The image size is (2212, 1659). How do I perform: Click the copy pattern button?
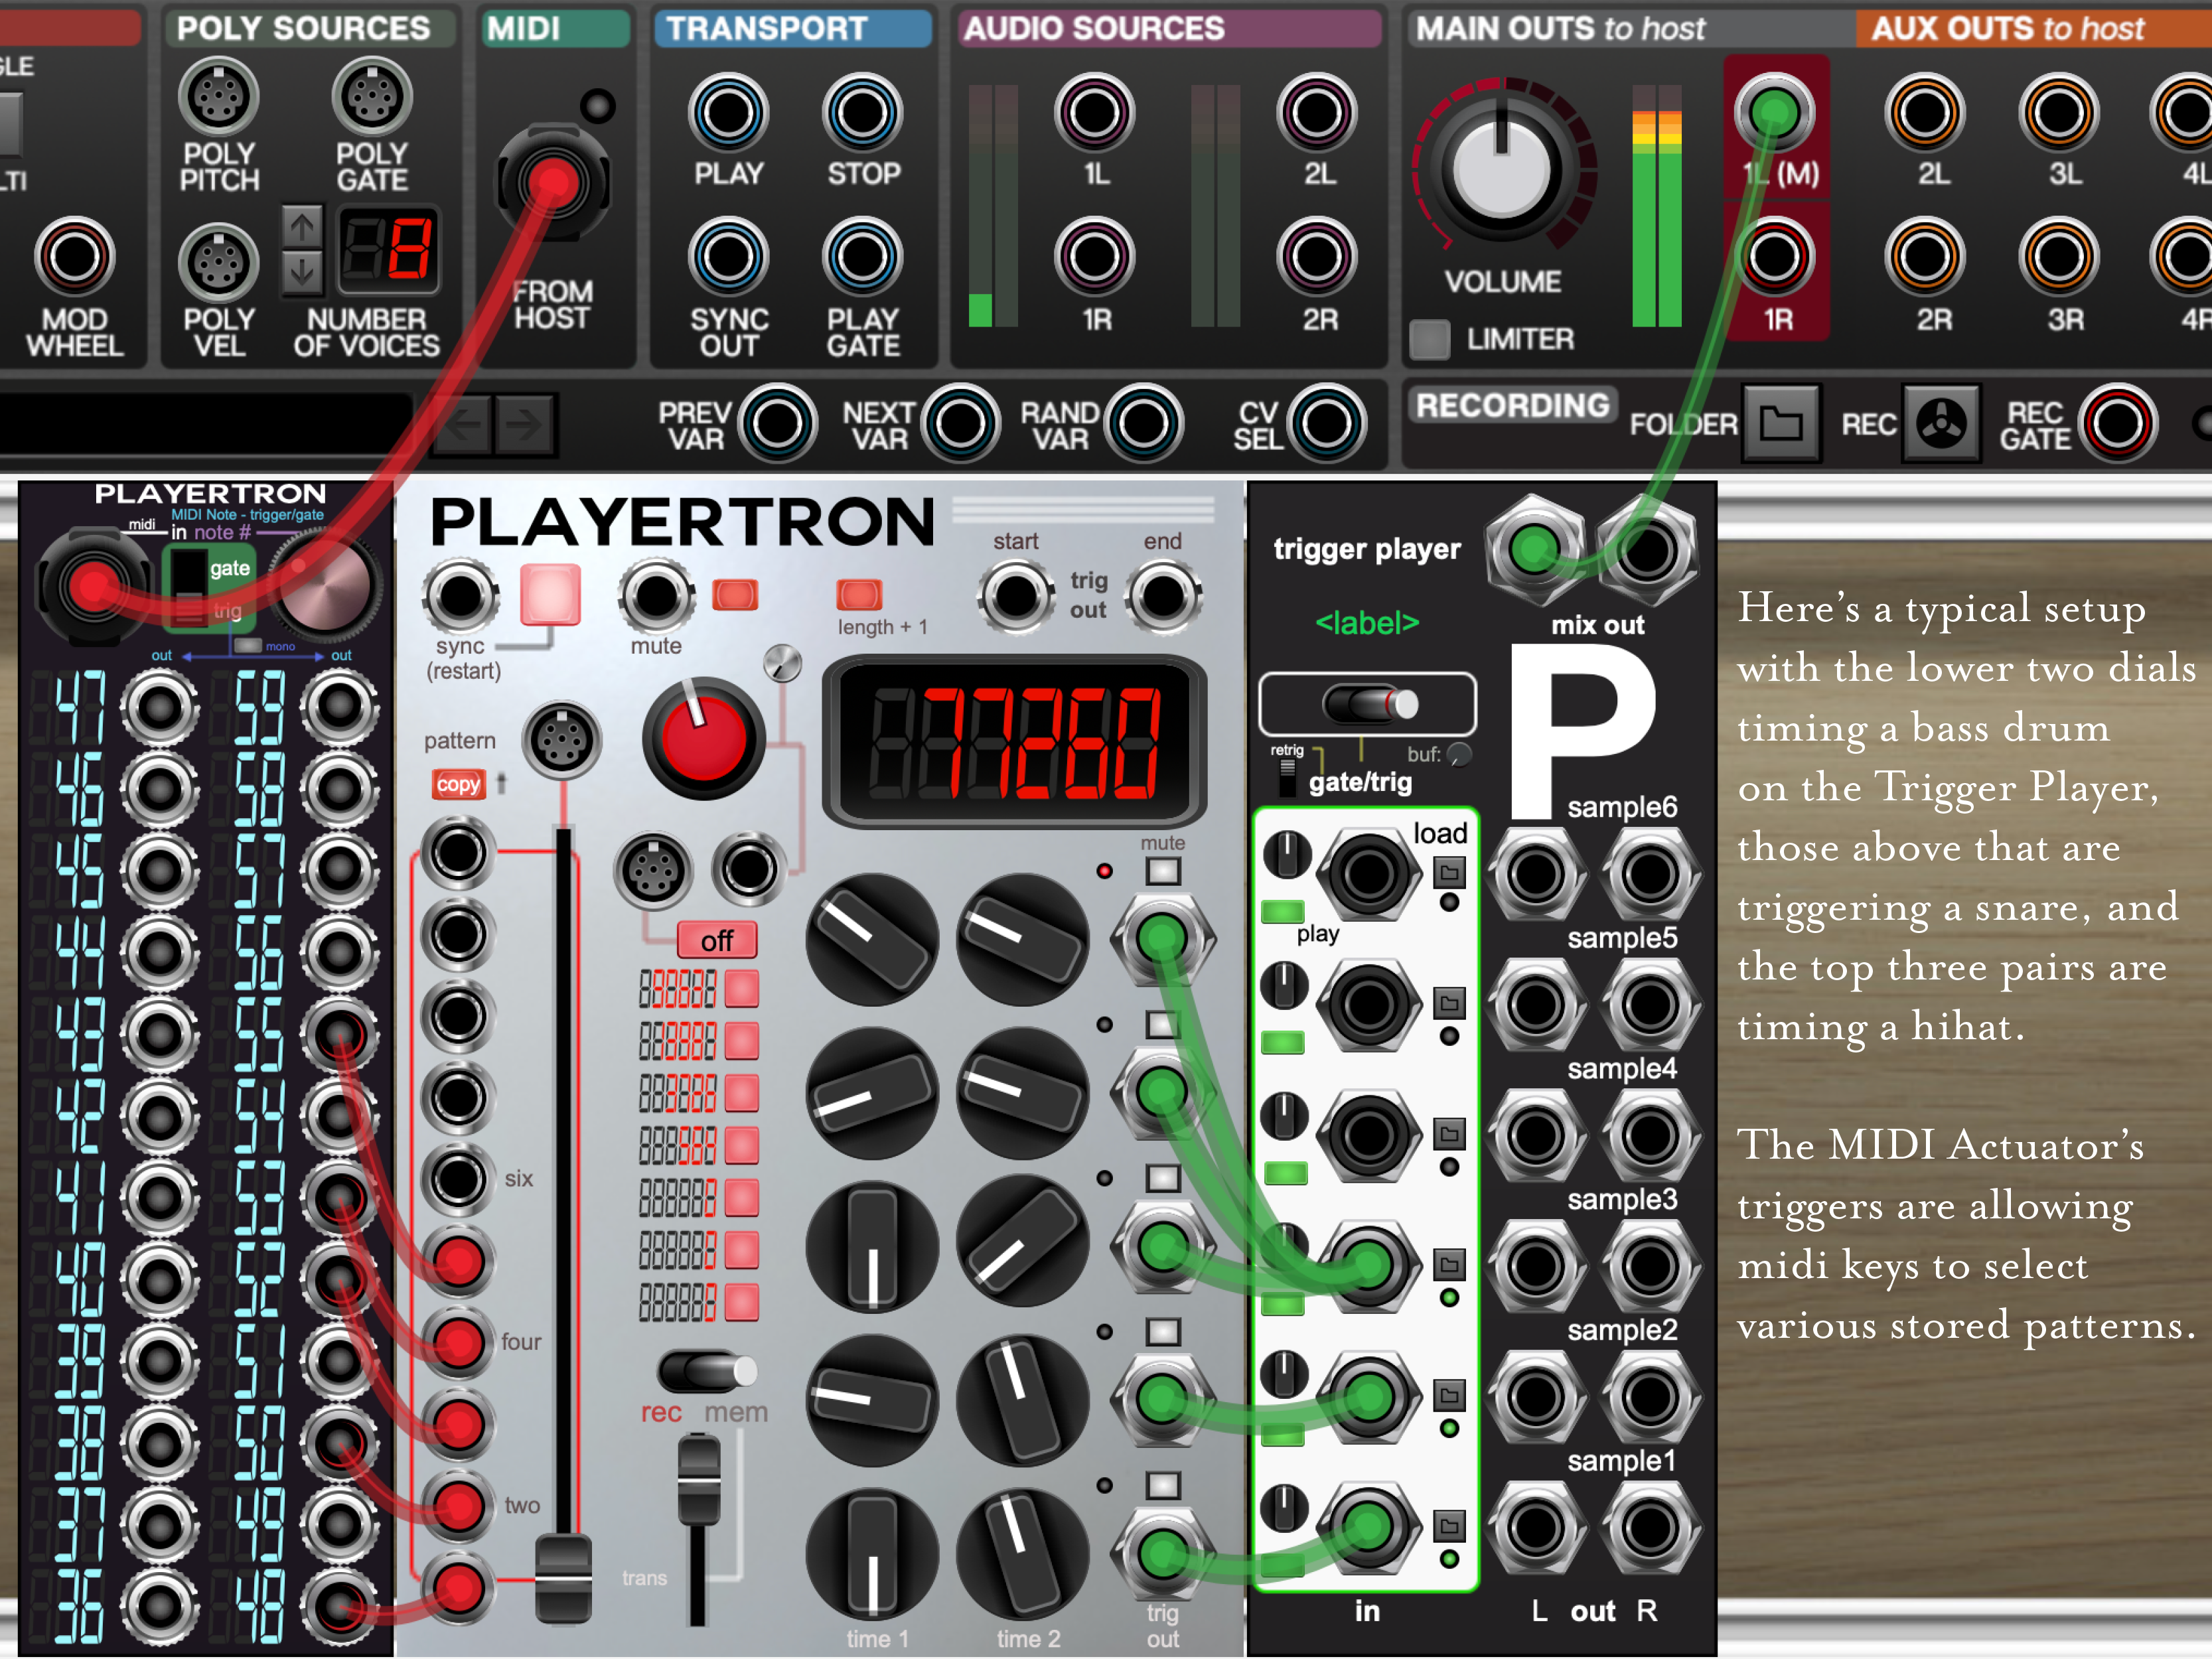pyautogui.click(x=458, y=785)
